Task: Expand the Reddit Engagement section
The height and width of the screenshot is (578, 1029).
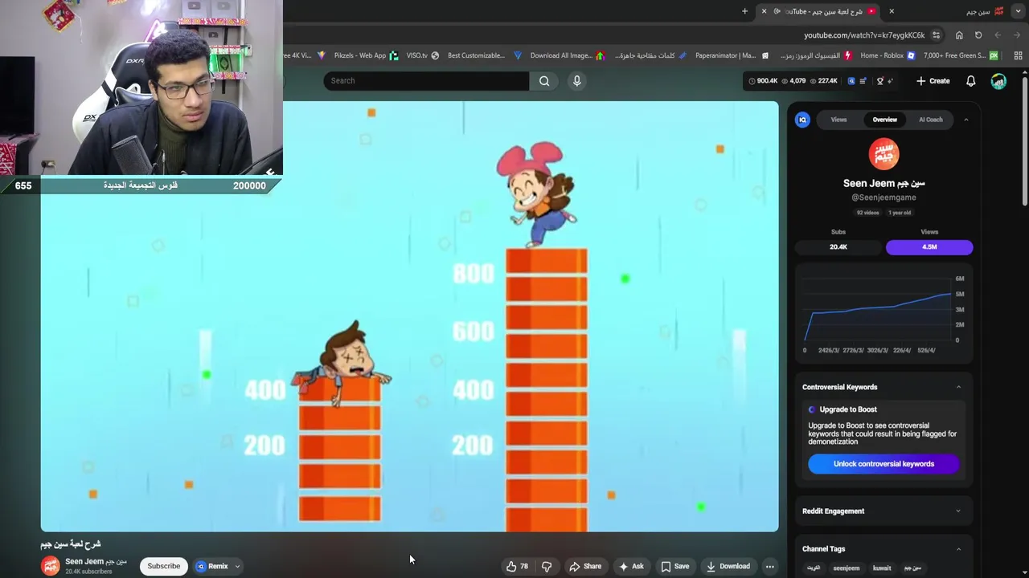Action: point(958,511)
